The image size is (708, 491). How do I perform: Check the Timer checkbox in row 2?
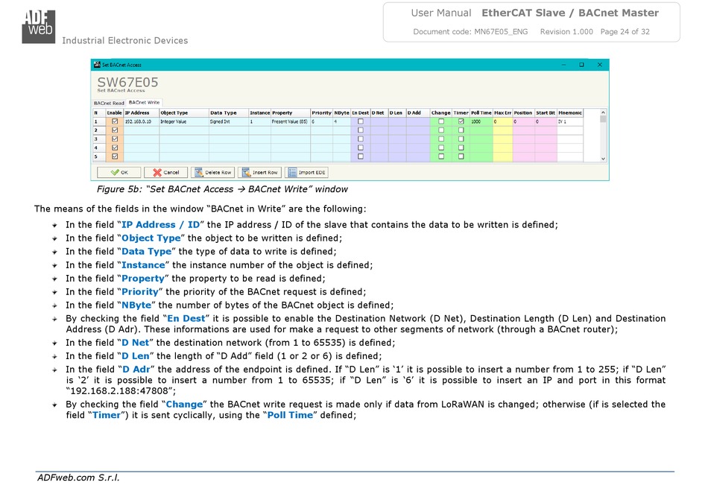461,130
